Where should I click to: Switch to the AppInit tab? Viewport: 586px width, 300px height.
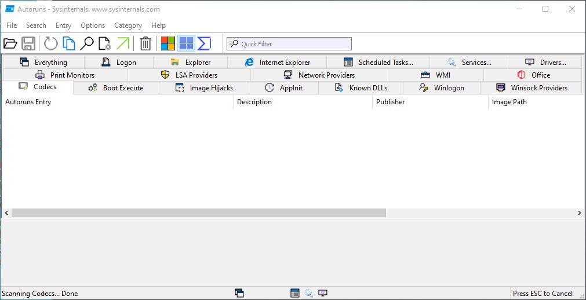pos(283,88)
